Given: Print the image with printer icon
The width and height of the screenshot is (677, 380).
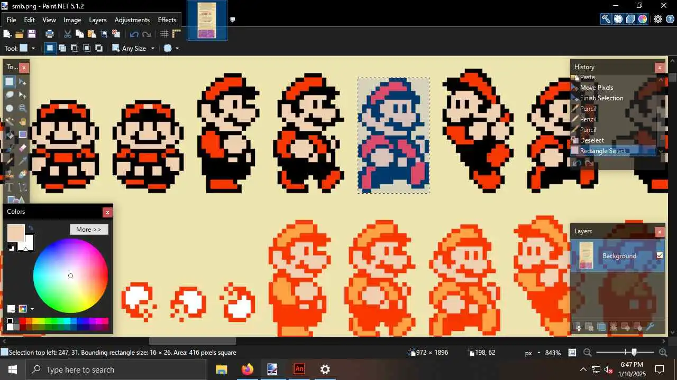Looking at the screenshot, I should [50, 34].
